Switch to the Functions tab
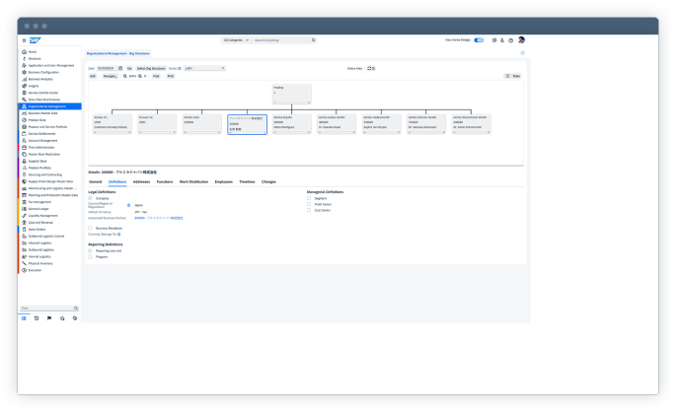This screenshot has height=412, width=676. pyautogui.click(x=165, y=181)
